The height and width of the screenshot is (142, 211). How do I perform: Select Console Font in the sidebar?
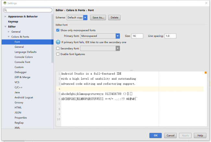point(22,62)
